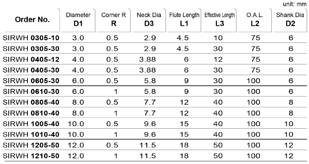Click order number SIRWH 0405-12
309x164 pixels.
(31, 59)
